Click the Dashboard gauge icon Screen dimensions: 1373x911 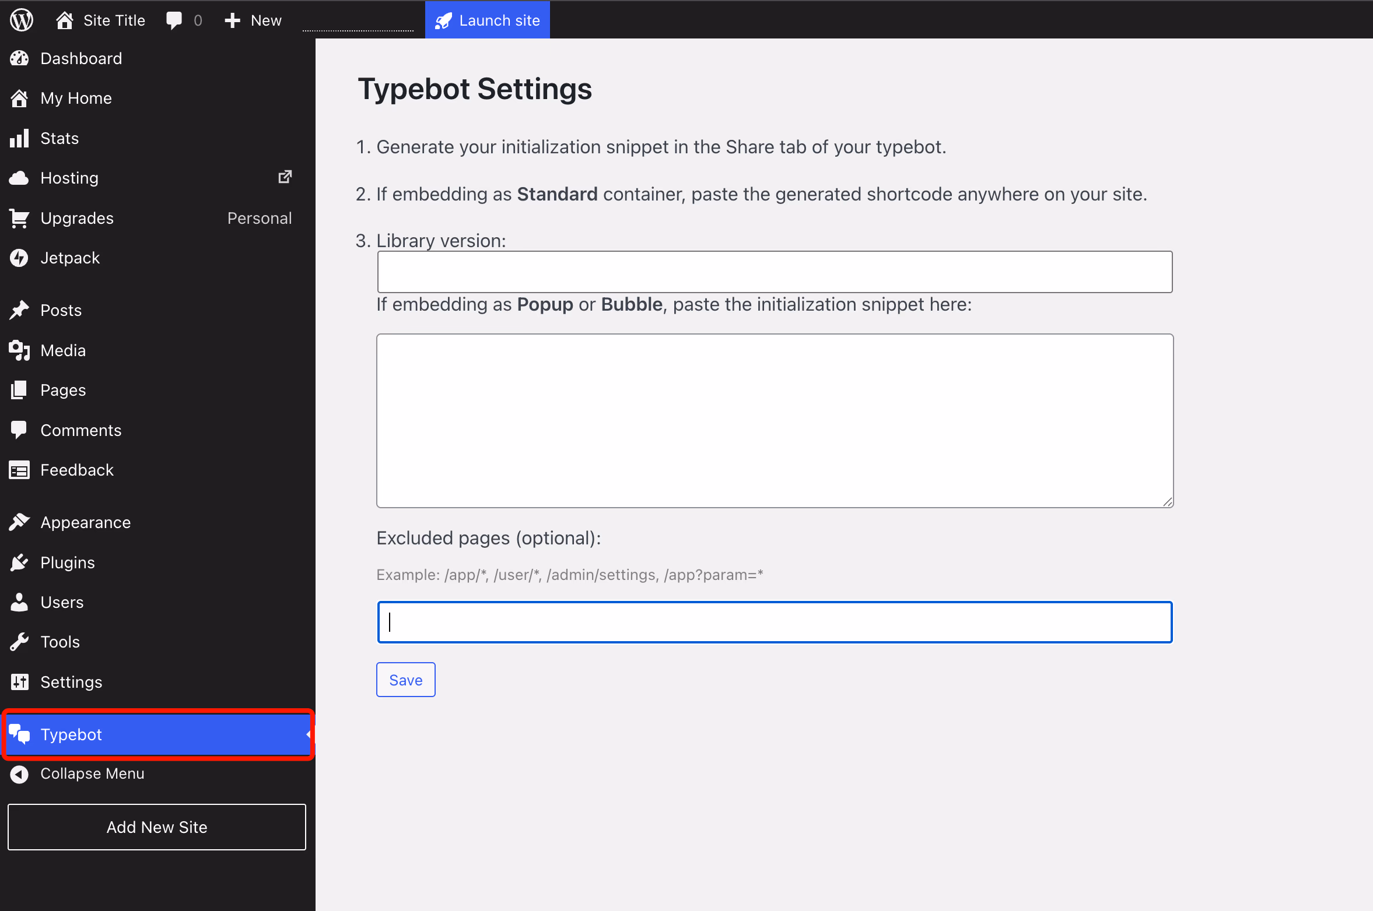[19, 58]
